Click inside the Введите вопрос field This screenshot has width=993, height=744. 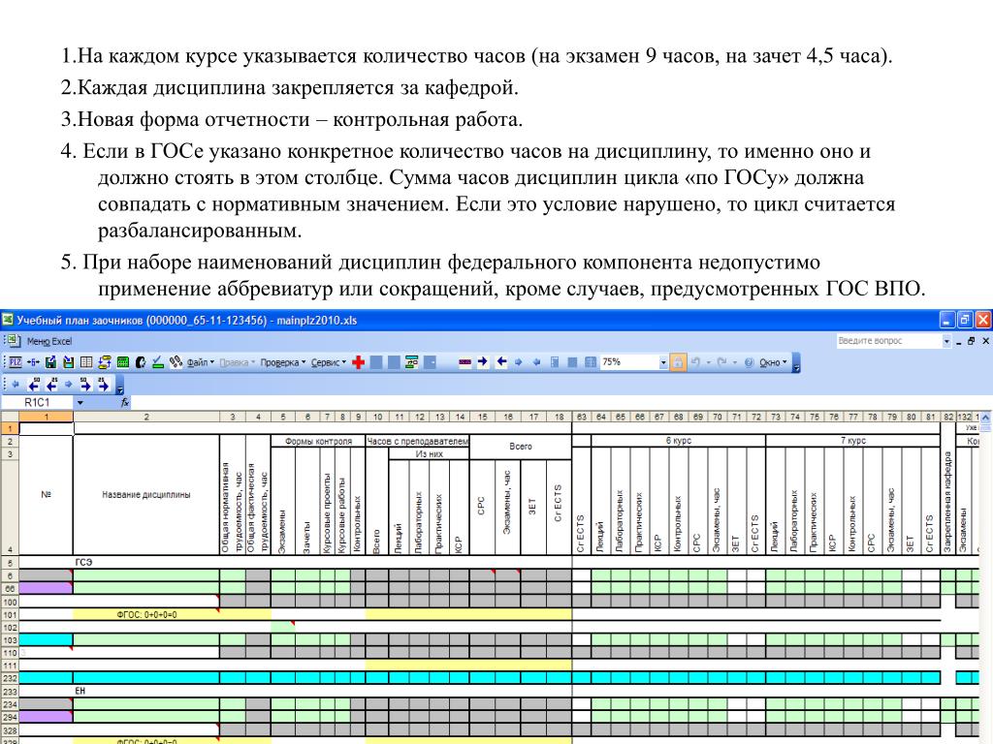pyautogui.click(x=889, y=341)
